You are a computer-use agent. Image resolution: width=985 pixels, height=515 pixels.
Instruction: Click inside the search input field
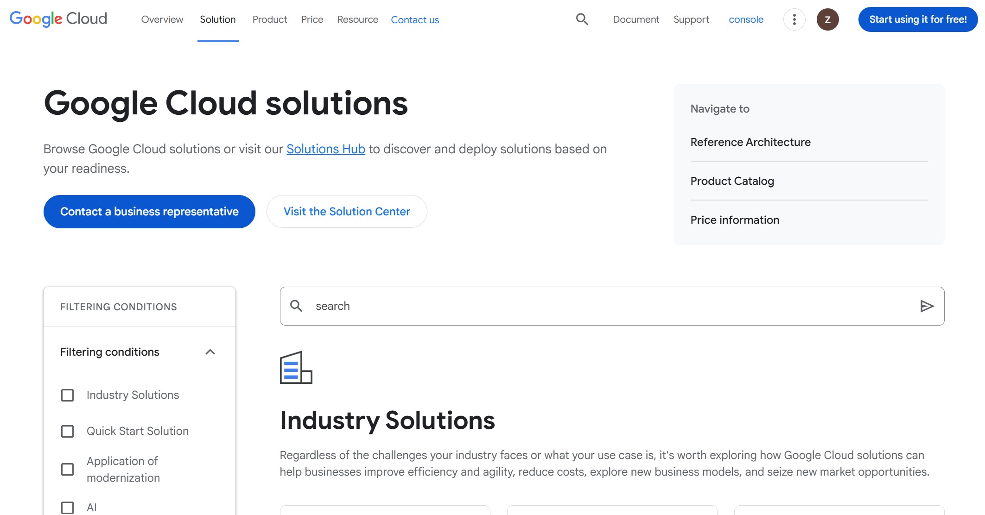tap(510, 306)
